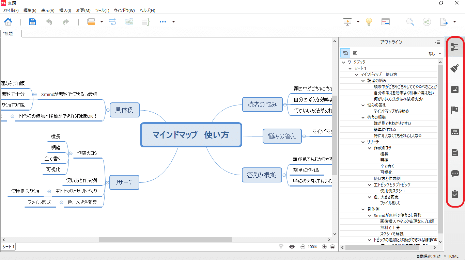The width and height of the screenshot is (465, 260).
Task: Open the export dropdown arrow
Action: 454,22
